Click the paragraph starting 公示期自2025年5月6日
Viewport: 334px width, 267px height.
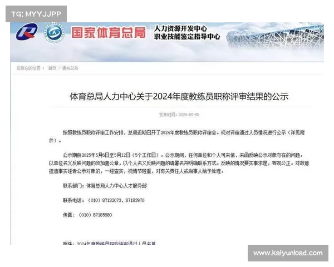pyautogui.click(x=179, y=163)
